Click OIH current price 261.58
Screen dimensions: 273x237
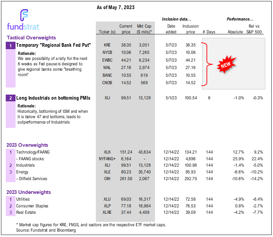pyautogui.click(x=126, y=179)
